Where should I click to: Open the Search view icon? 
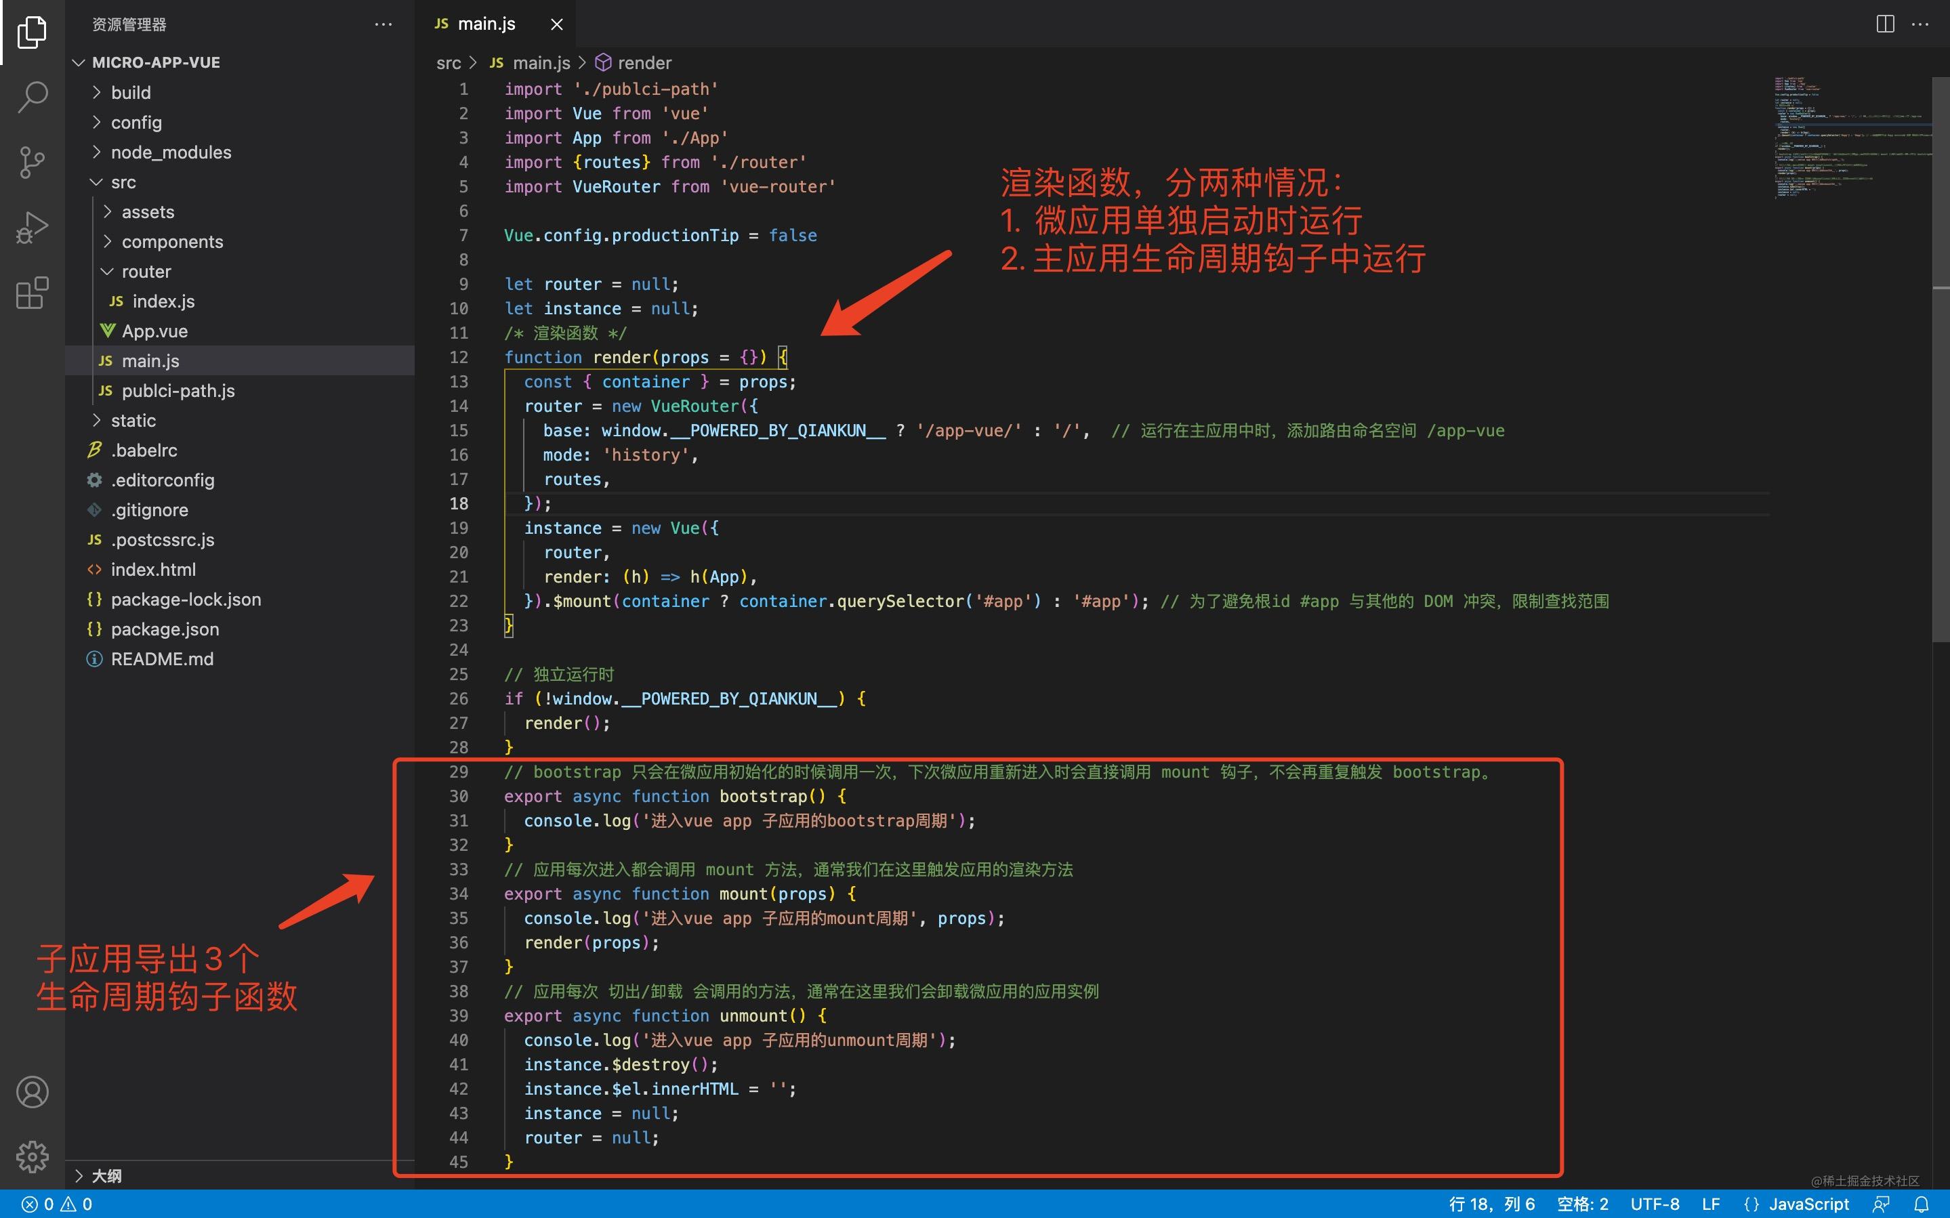click(x=33, y=97)
